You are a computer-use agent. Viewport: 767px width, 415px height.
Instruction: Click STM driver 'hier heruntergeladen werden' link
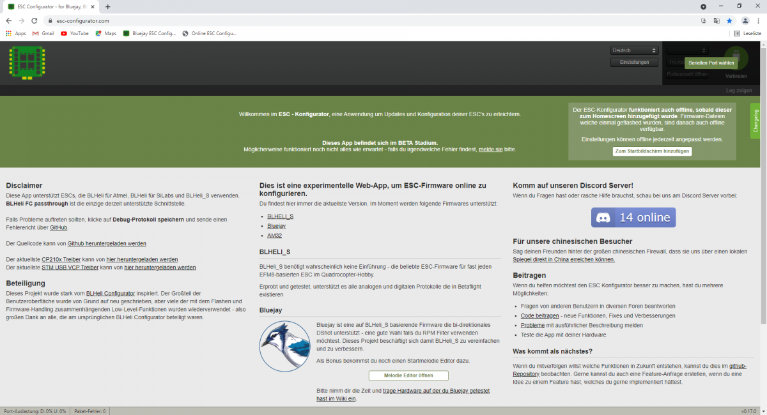160,268
